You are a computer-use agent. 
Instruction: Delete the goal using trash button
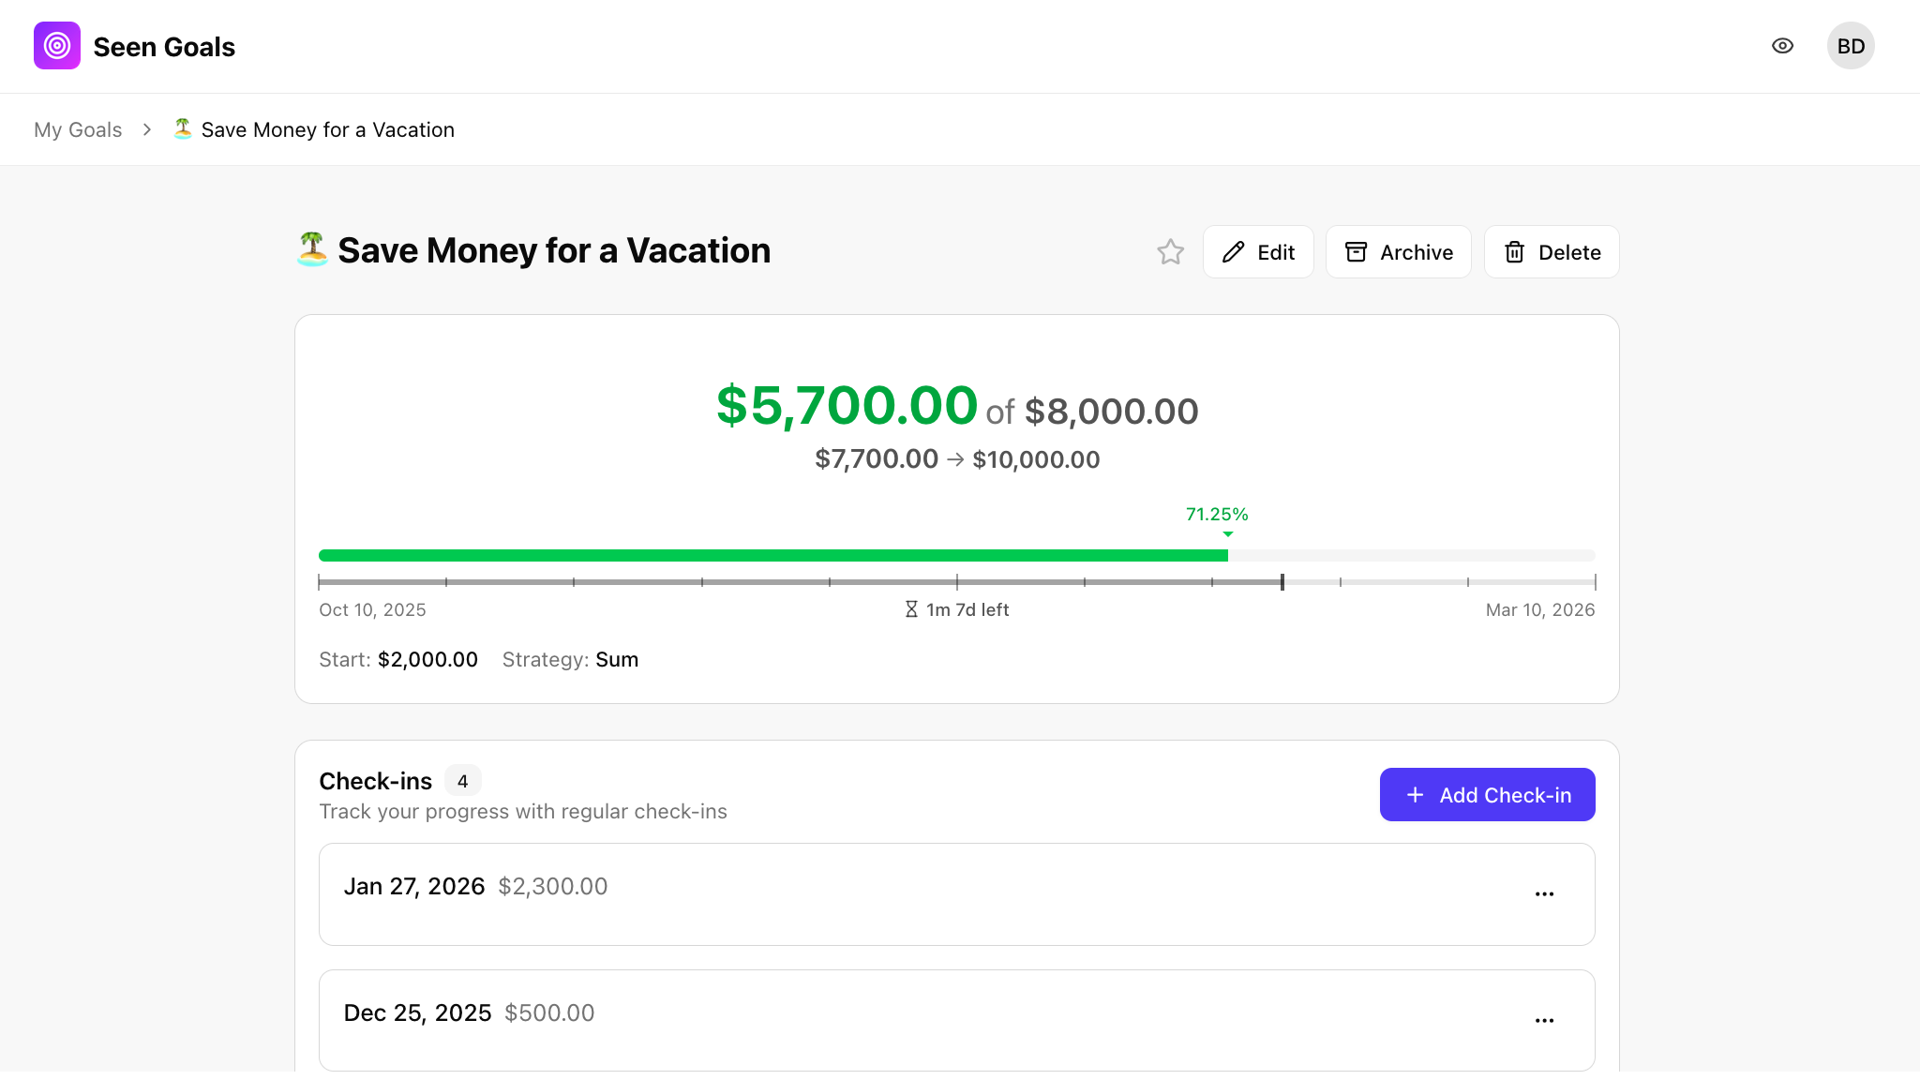point(1552,252)
